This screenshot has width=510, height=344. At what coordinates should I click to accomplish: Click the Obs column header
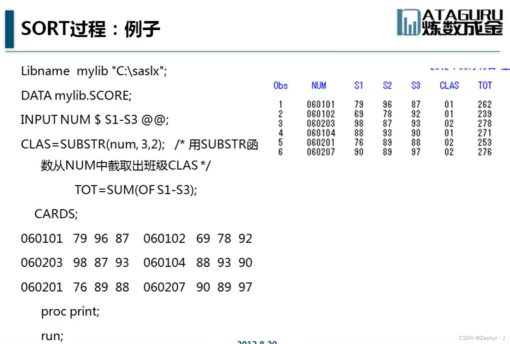pyautogui.click(x=280, y=85)
